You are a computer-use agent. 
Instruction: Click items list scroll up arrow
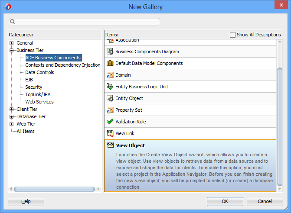[x=280, y=42]
